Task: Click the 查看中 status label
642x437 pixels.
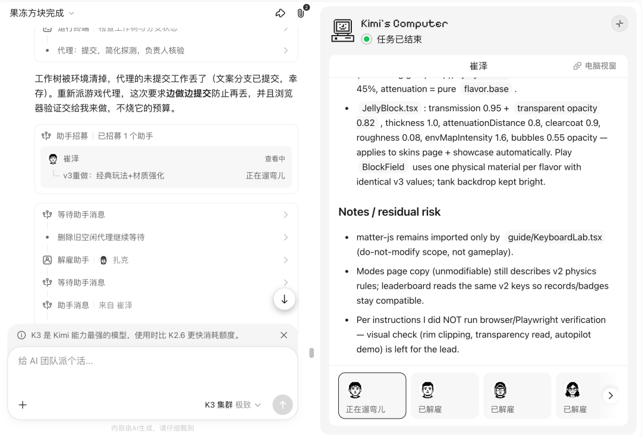Action: click(x=275, y=159)
